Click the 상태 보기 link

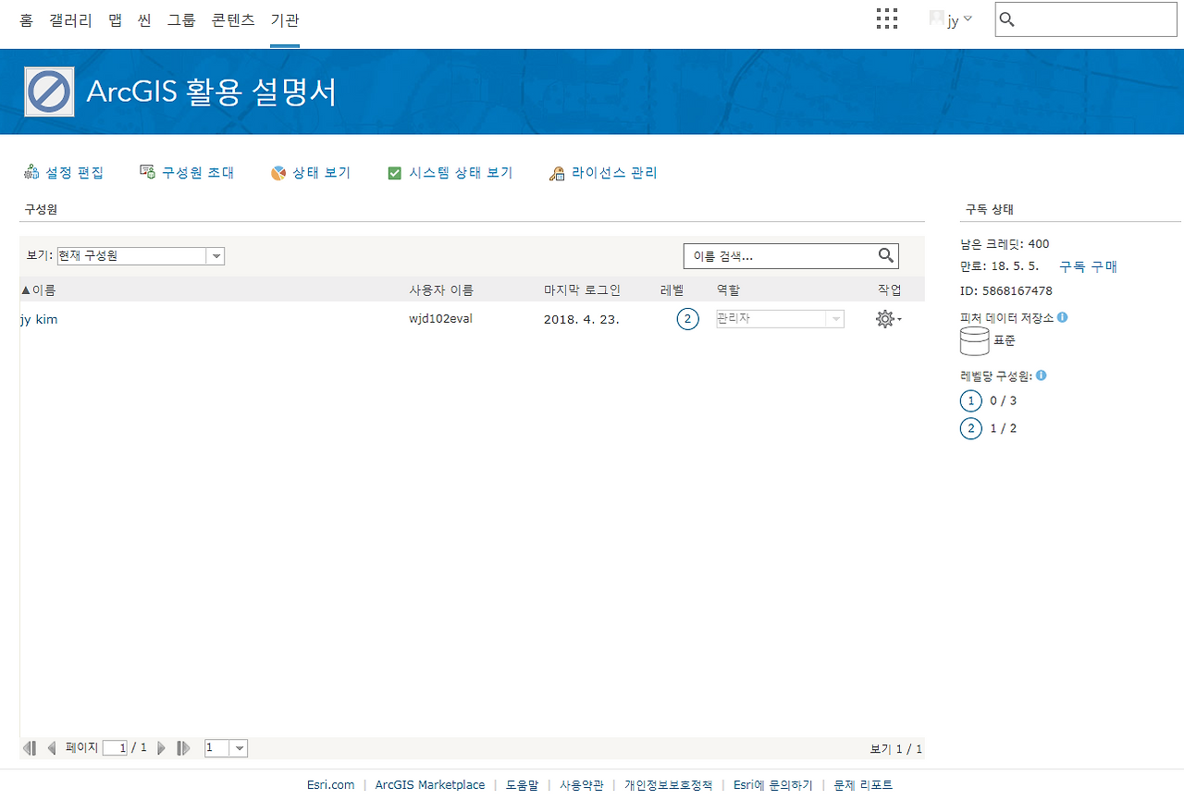pos(322,173)
